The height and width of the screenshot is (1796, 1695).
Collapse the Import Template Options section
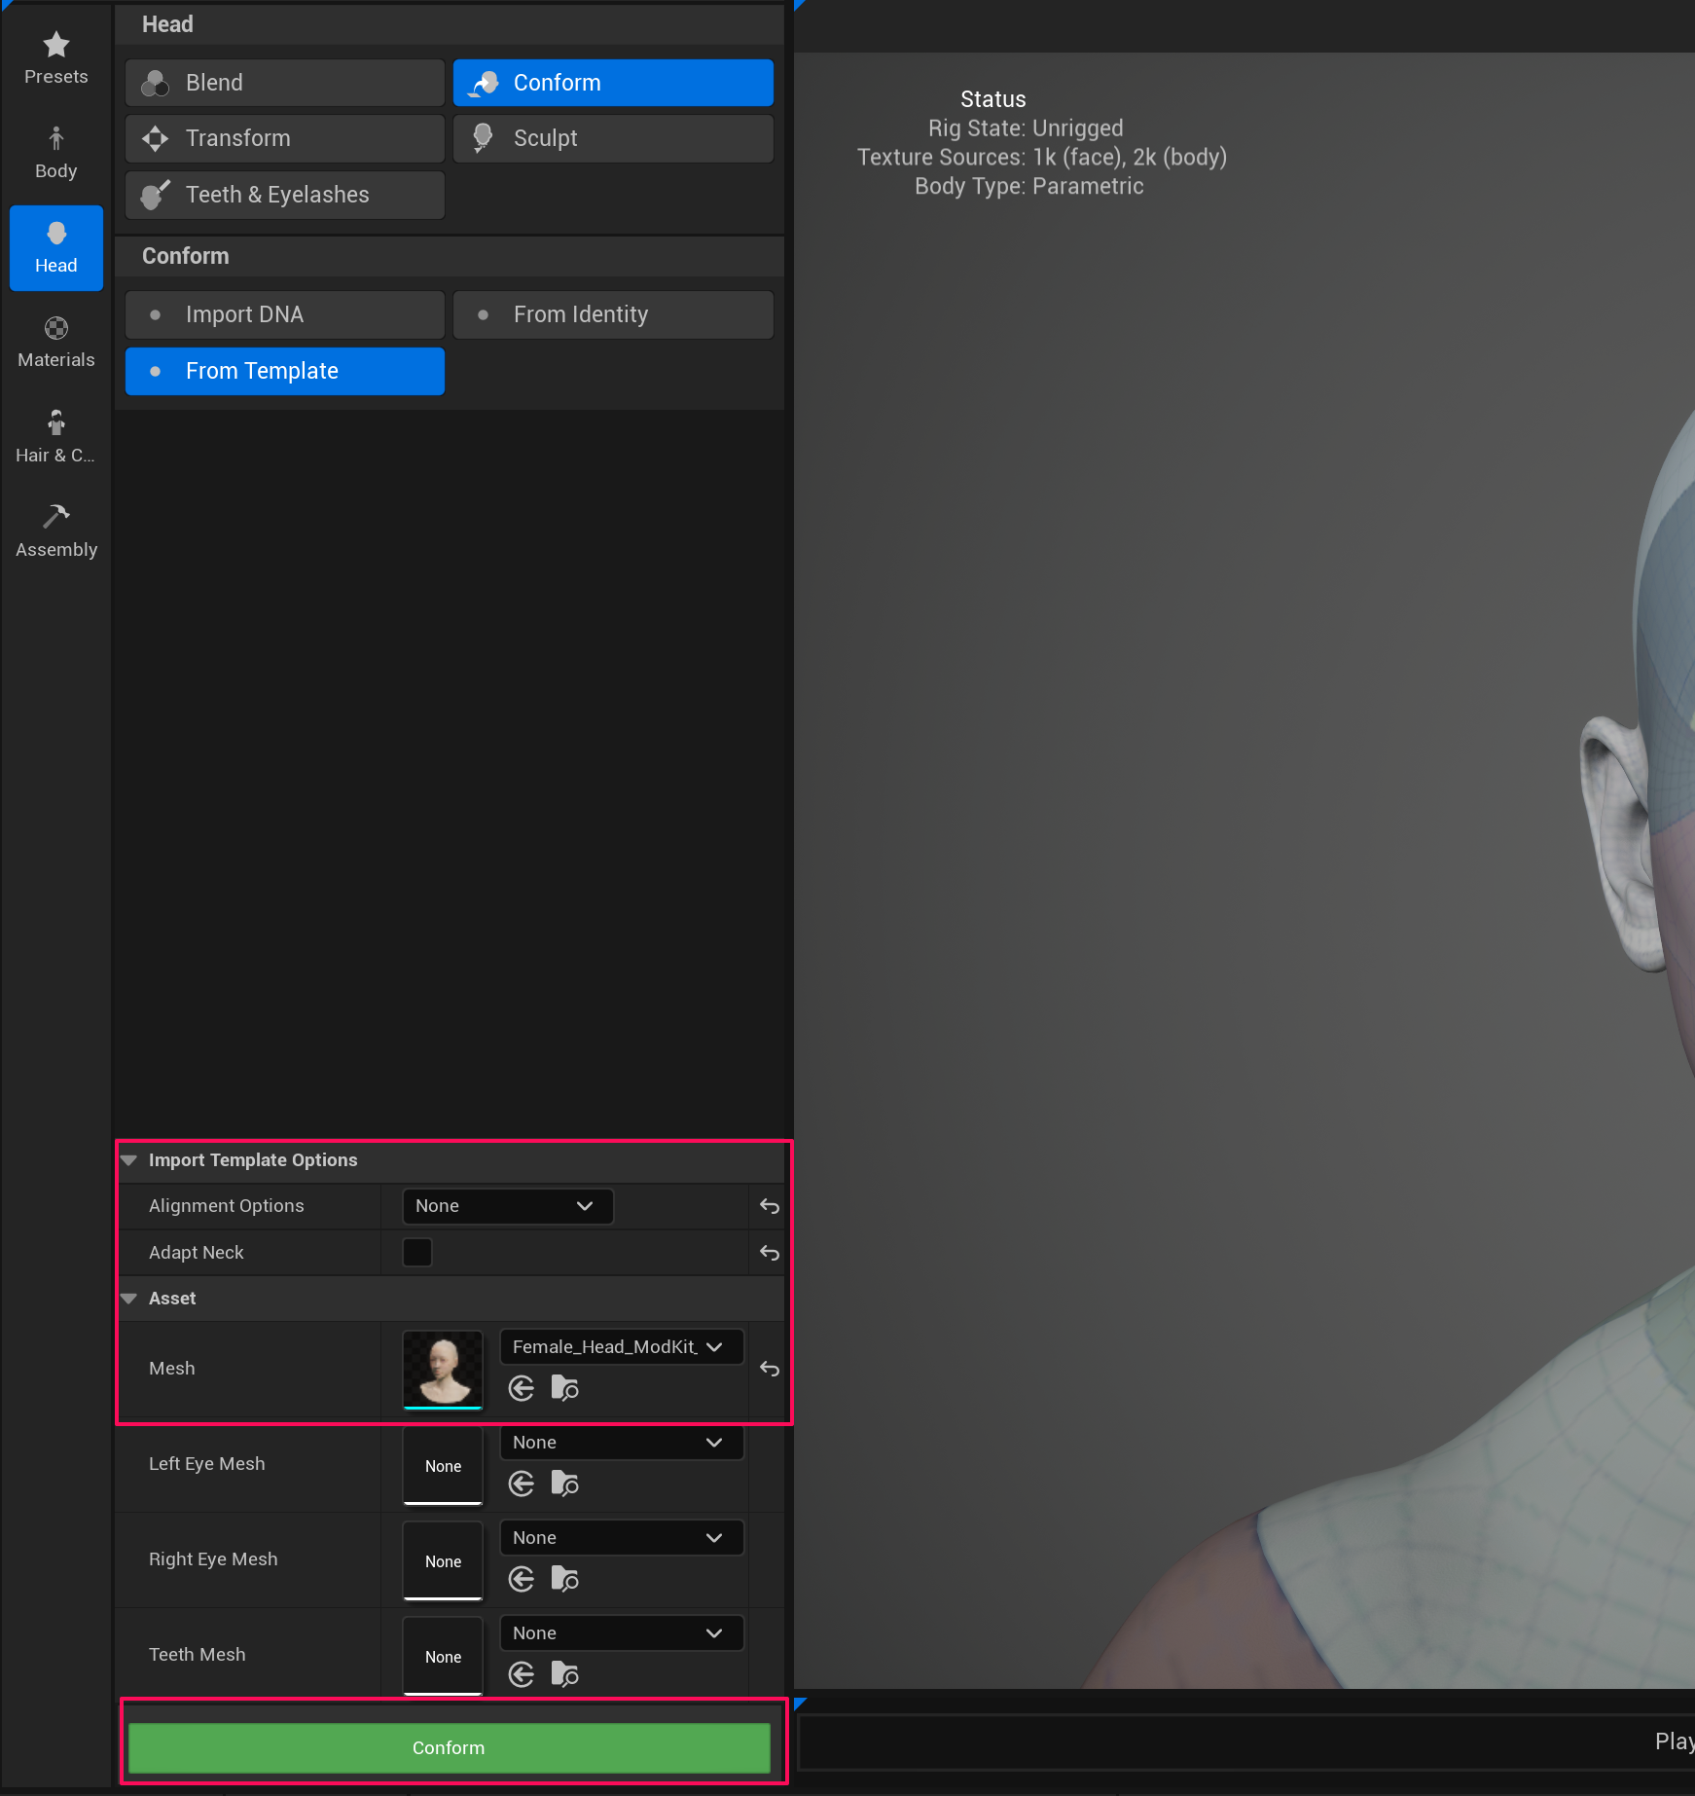pyautogui.click(x=129, y=1159)
